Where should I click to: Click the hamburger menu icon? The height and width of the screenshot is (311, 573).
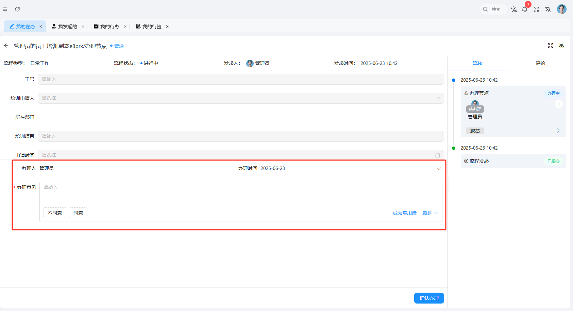coord(5,9)
